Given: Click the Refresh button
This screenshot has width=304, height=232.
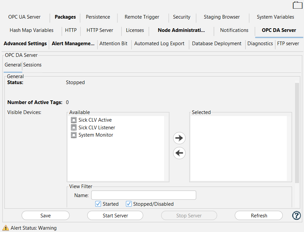Looking at the screenshot, I should click(259, 215).
